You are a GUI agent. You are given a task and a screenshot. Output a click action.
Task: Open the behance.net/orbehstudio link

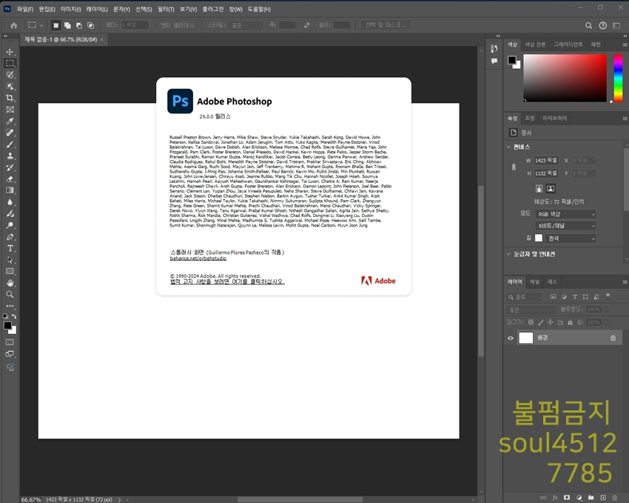(198, 259)
